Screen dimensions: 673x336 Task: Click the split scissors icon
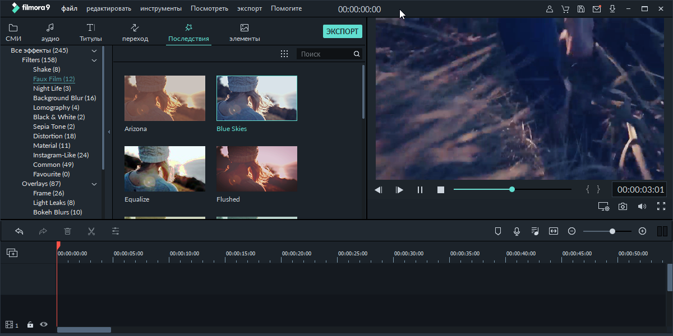91,231
